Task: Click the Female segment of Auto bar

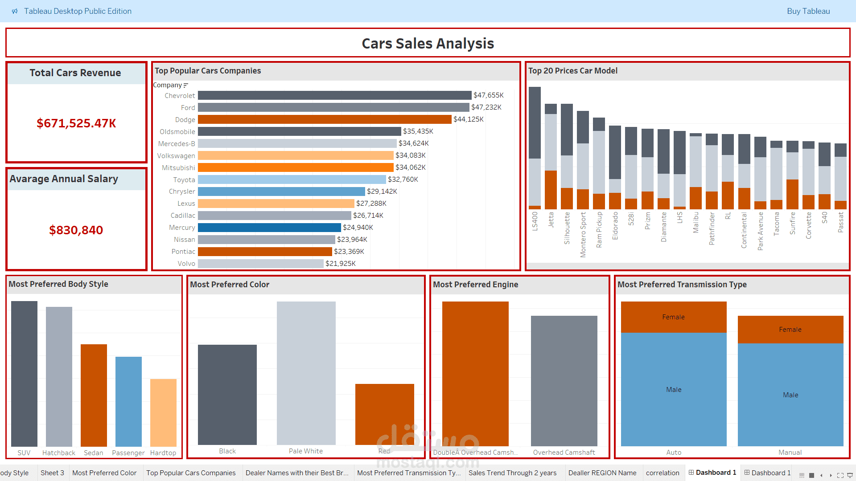Action: click(x=674, y=317)
